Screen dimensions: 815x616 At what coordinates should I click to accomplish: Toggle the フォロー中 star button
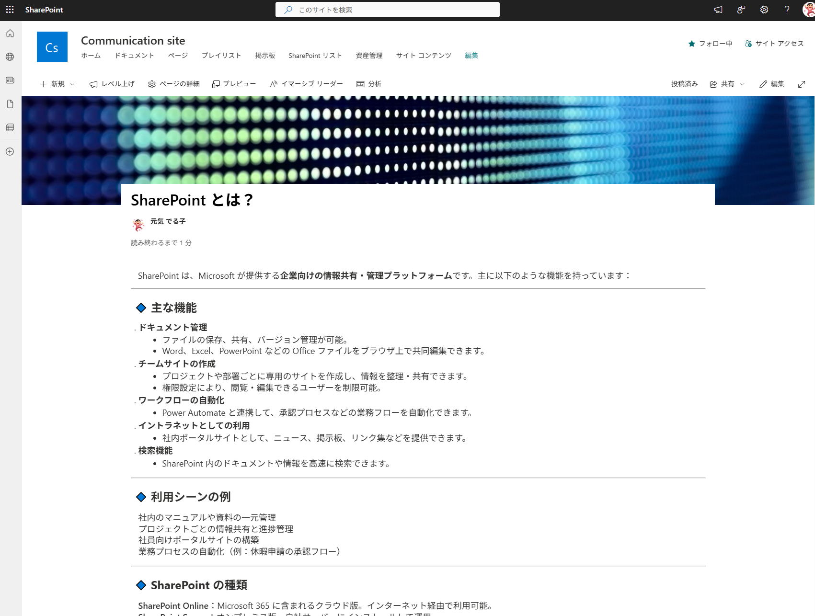tap(710, 44)
